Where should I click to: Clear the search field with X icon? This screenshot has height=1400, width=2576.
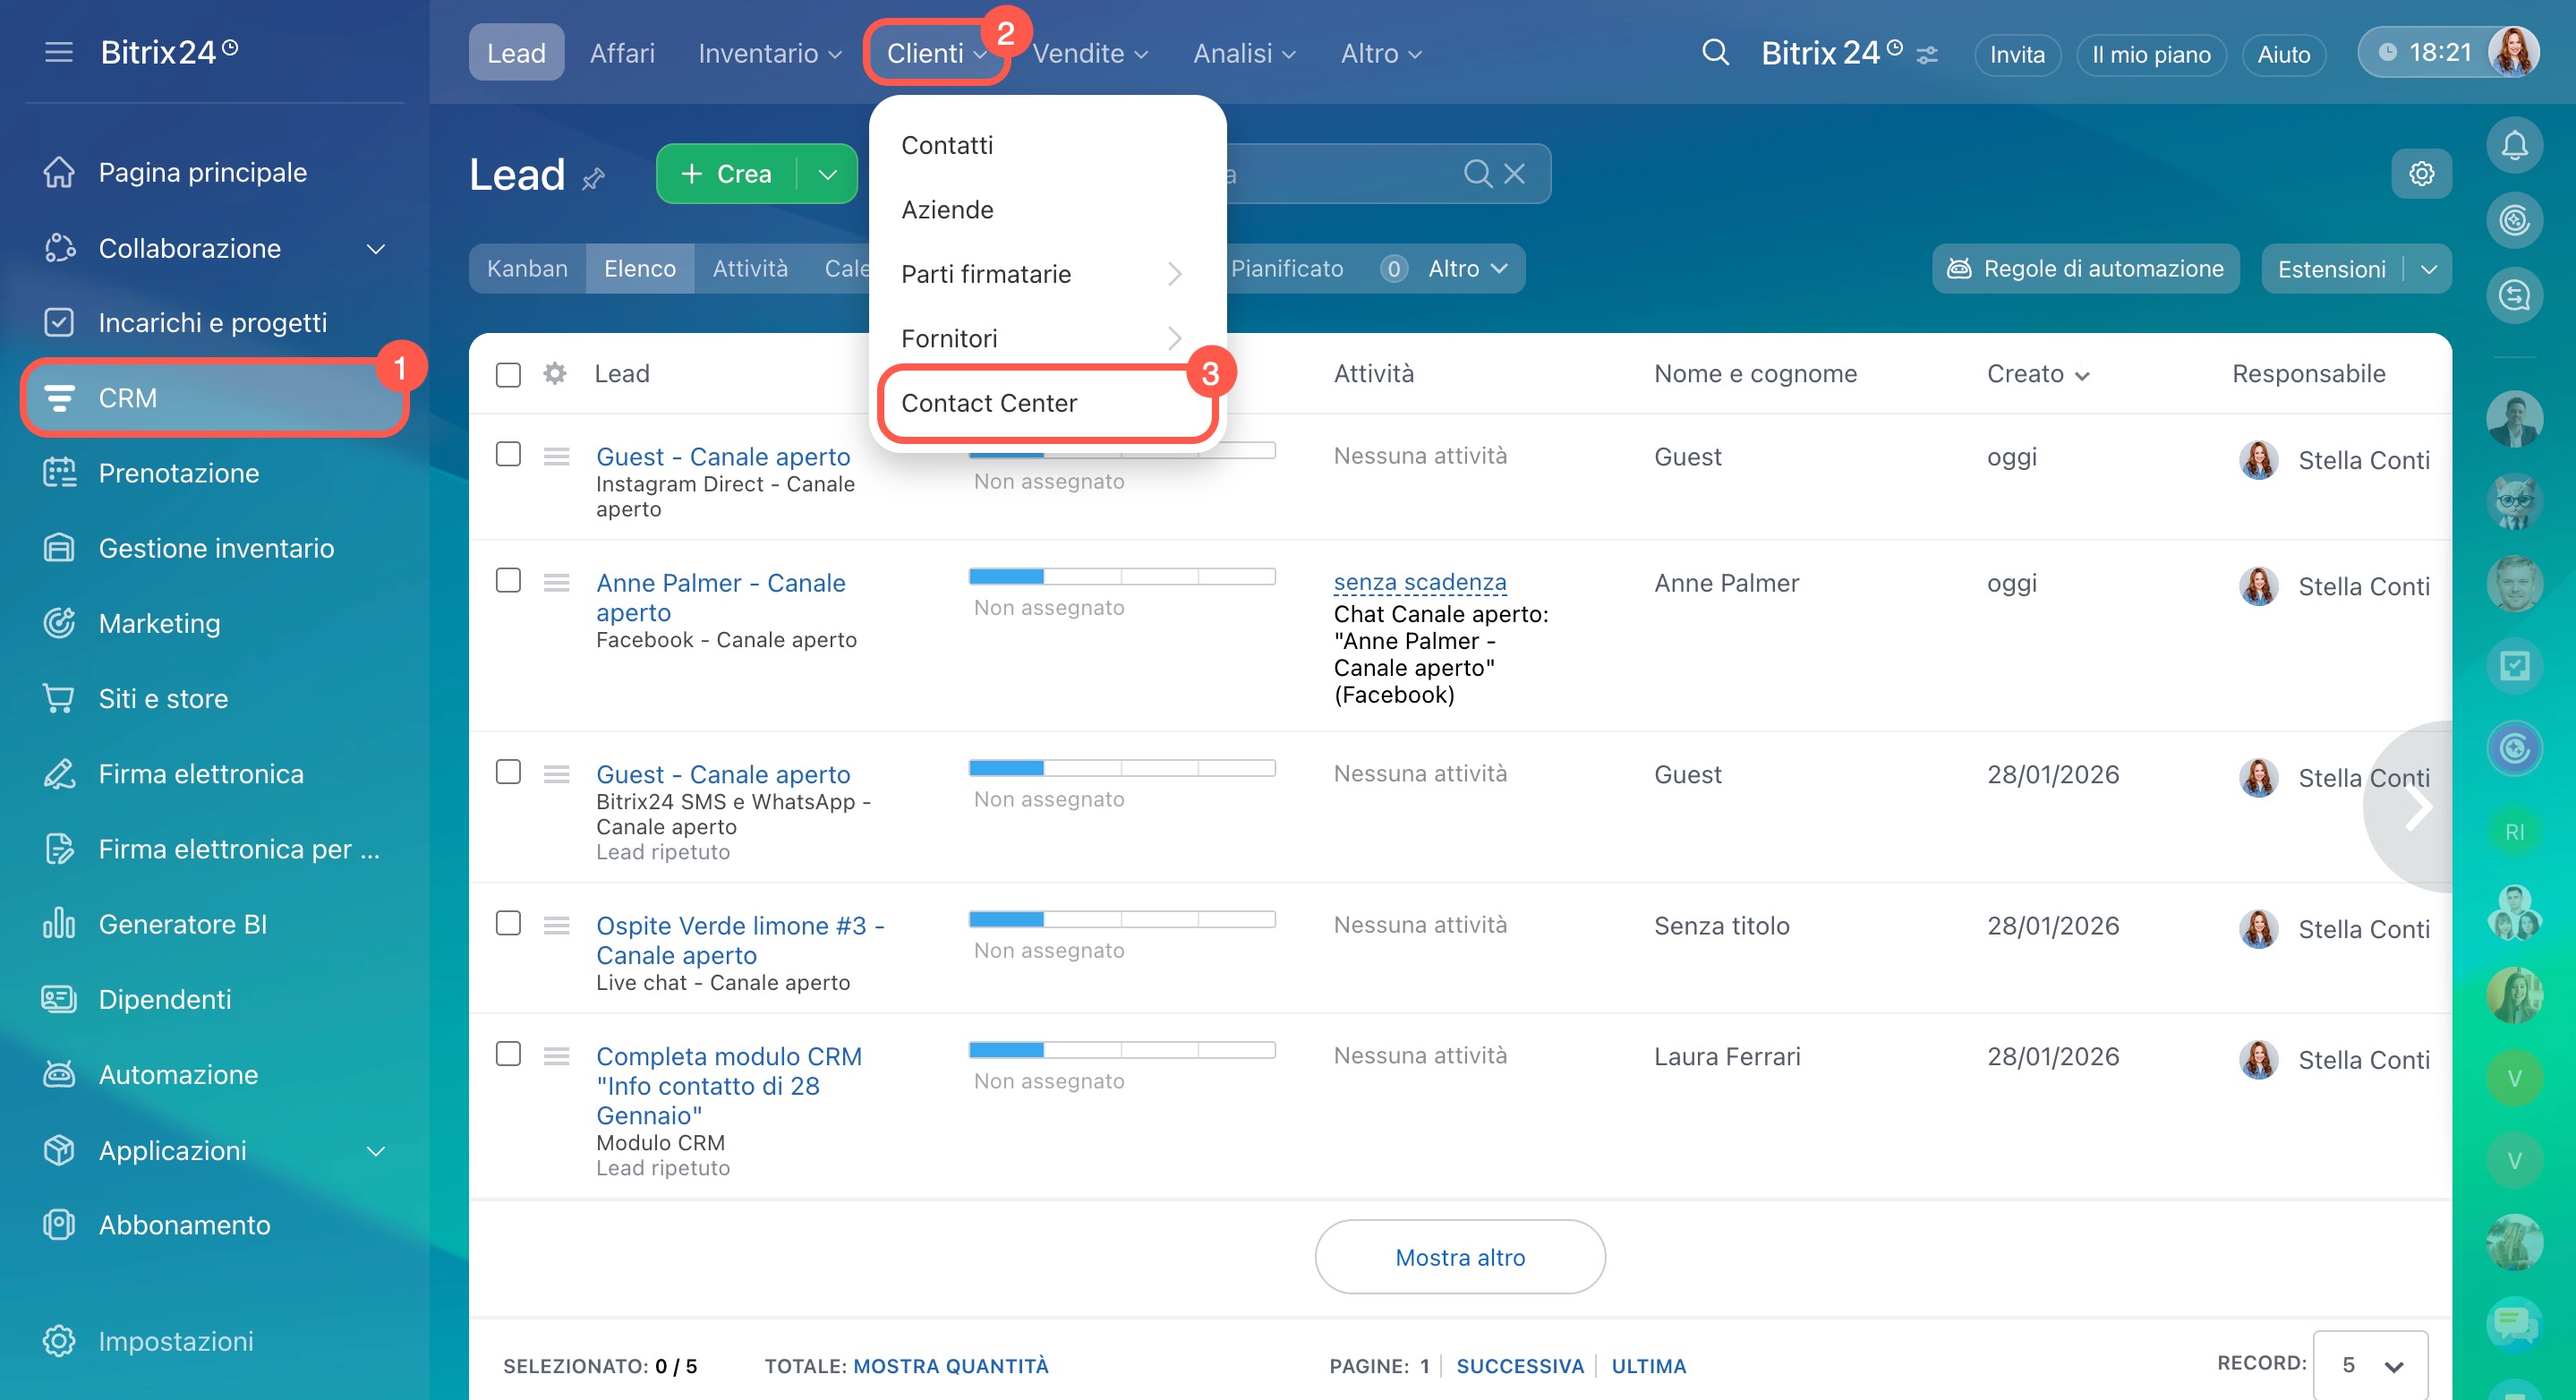coord(1514,174)
